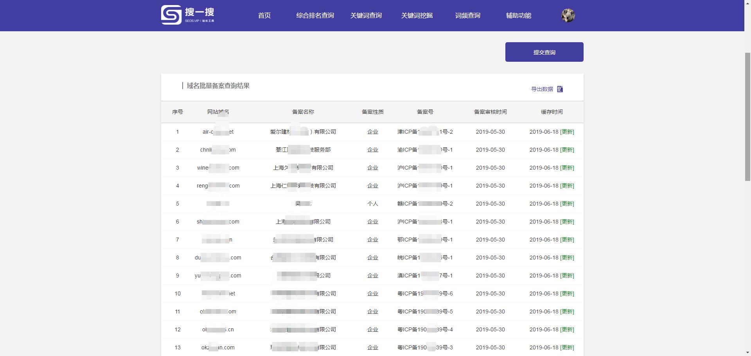Click the 搜一搜 logo icon
This screenshot has width=751, height=356.
click(x=170, y=15)
